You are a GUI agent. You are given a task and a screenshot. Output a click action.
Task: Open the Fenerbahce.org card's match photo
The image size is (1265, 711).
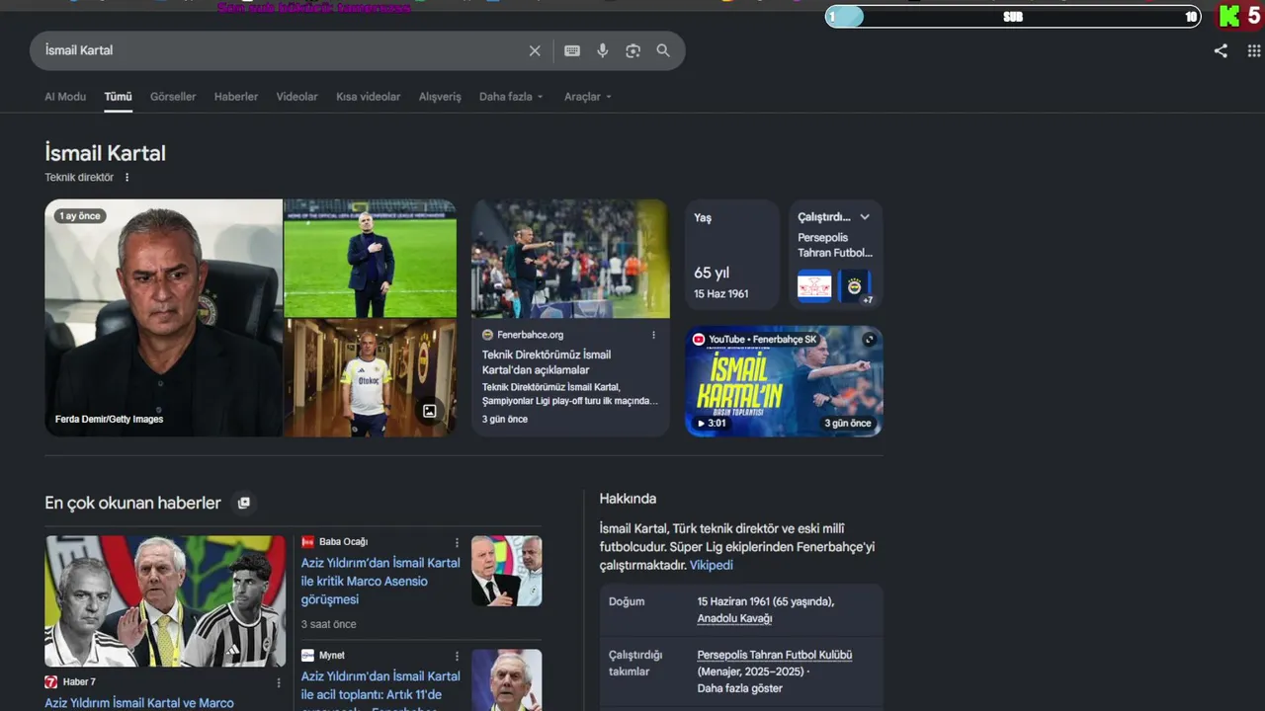[570, 259]
